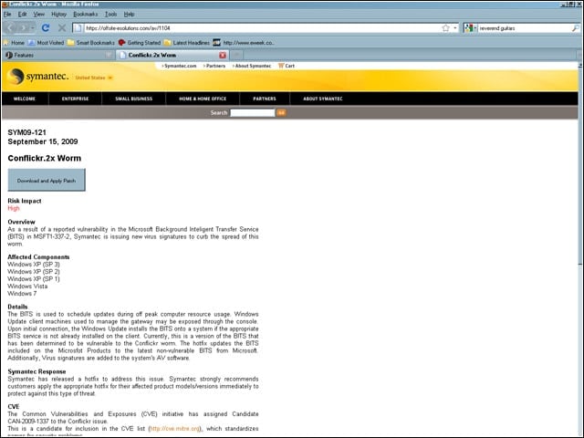Open the Smart Bookmarks folder

tap(91, 43)
